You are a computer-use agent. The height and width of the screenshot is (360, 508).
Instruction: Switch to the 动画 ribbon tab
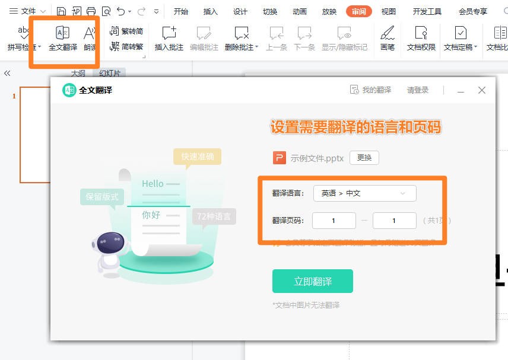click(x=300, y=12)
